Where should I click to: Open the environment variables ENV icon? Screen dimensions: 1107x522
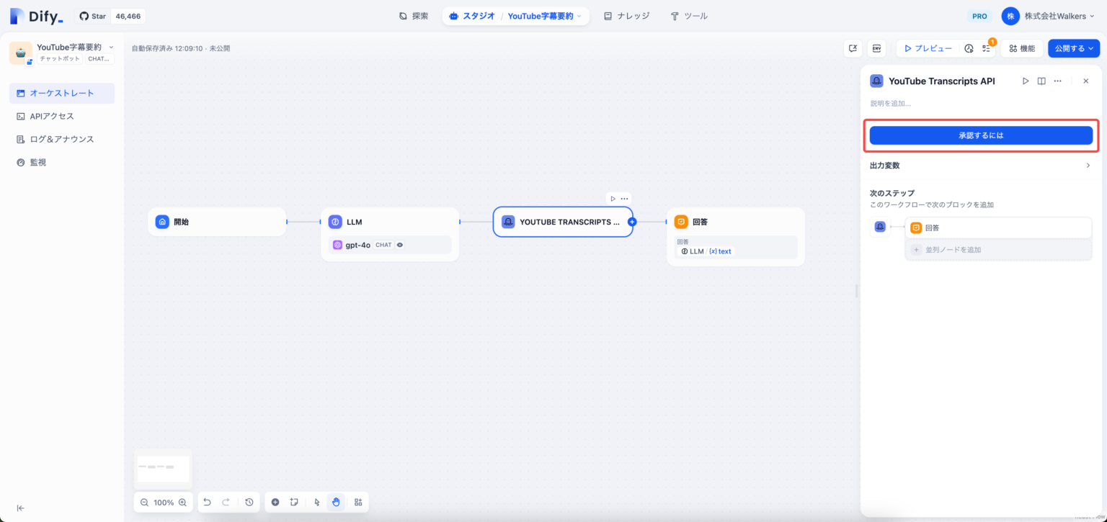pyautogui.click(x=876, y=48)
